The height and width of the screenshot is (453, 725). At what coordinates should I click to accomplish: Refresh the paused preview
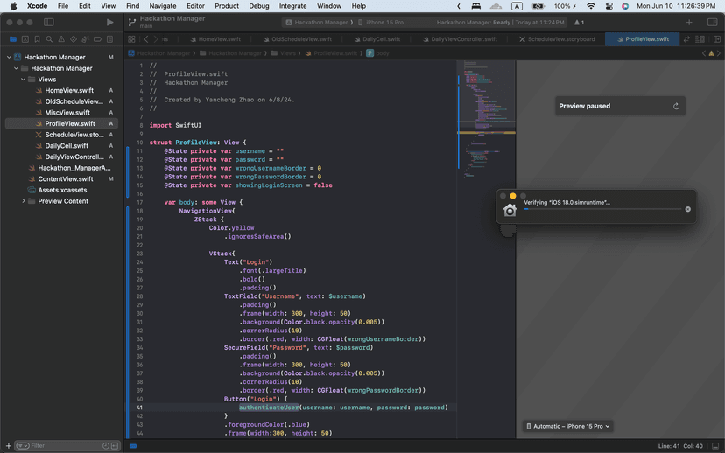pyautogui.click(x=676, y=106)
